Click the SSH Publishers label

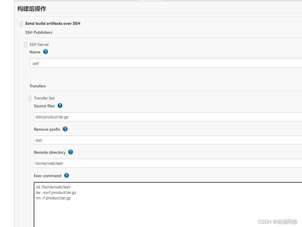[x=39, y=32]
